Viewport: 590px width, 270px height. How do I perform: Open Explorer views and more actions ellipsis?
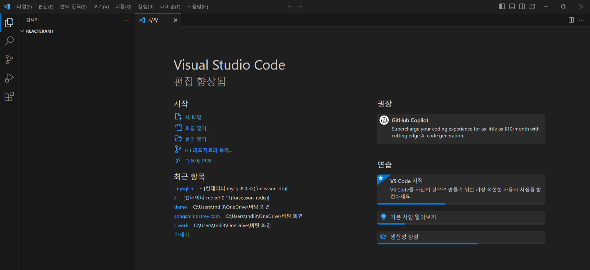click(x=126, y=20)
